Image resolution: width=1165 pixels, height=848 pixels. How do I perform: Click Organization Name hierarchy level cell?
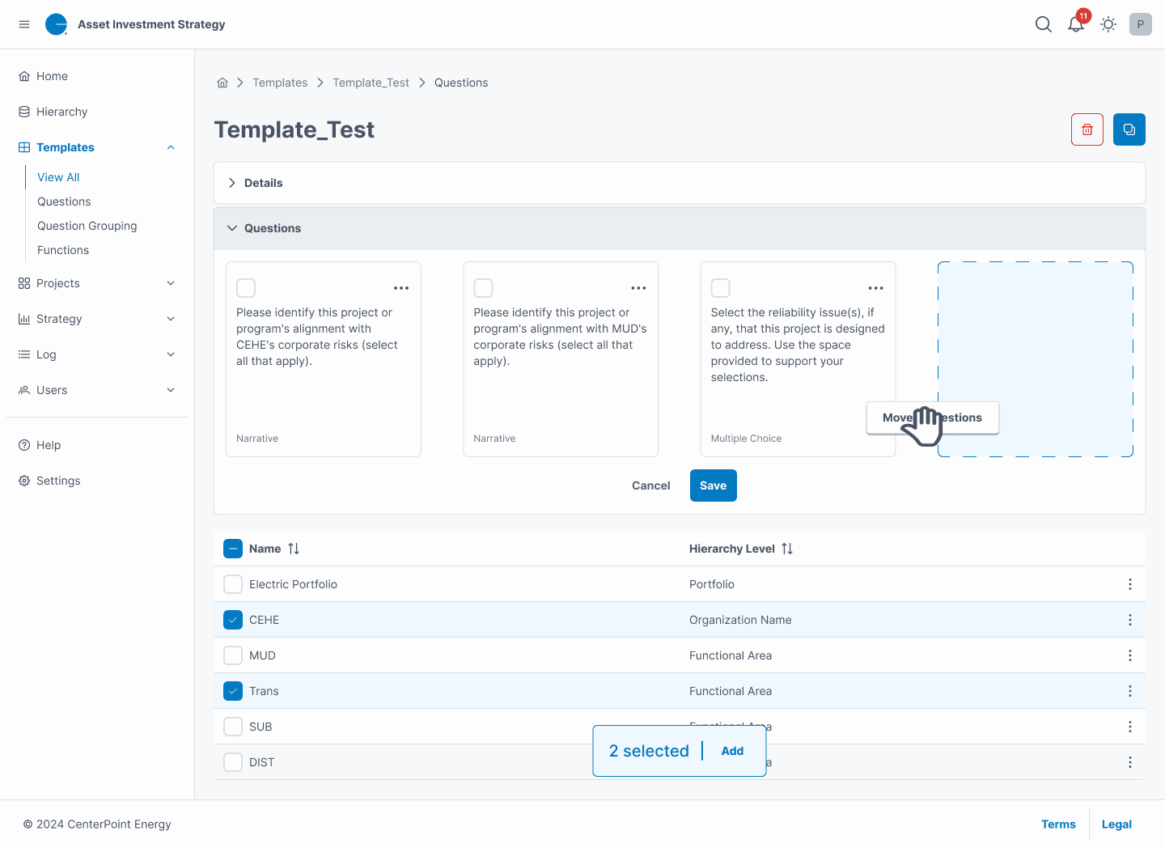pos(740,620)
